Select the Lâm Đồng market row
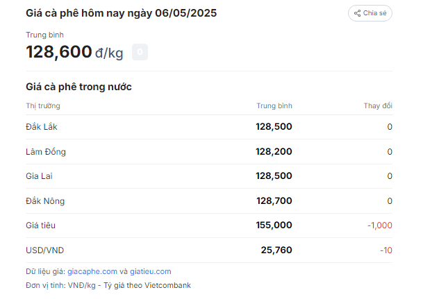The height and width of the screenshot is (299, 423). (209, 152)
